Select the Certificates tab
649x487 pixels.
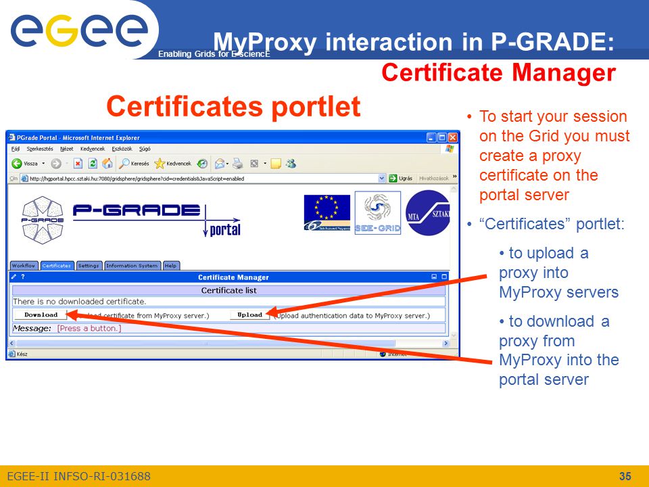click(57, 266)
